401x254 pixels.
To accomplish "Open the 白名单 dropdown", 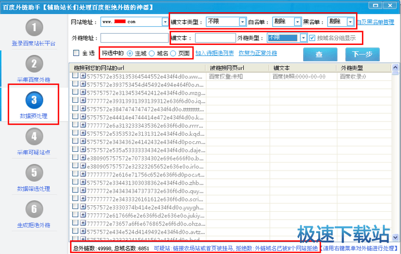I will click(x=297, y=22).
